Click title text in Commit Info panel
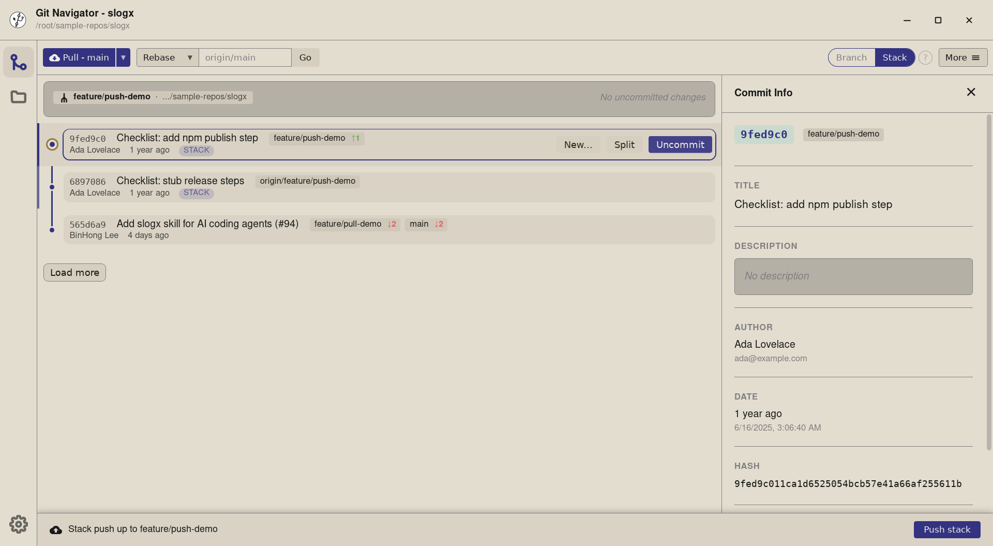The height and width of the screenshot is (546, 993). click(x=813, y=204)
